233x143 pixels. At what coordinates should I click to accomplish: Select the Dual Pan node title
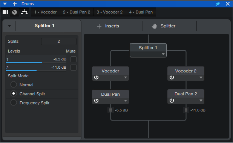(110, 94)
